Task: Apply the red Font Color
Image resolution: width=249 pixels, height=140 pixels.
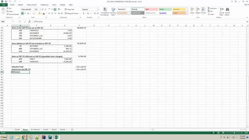Action: point(44,14)
